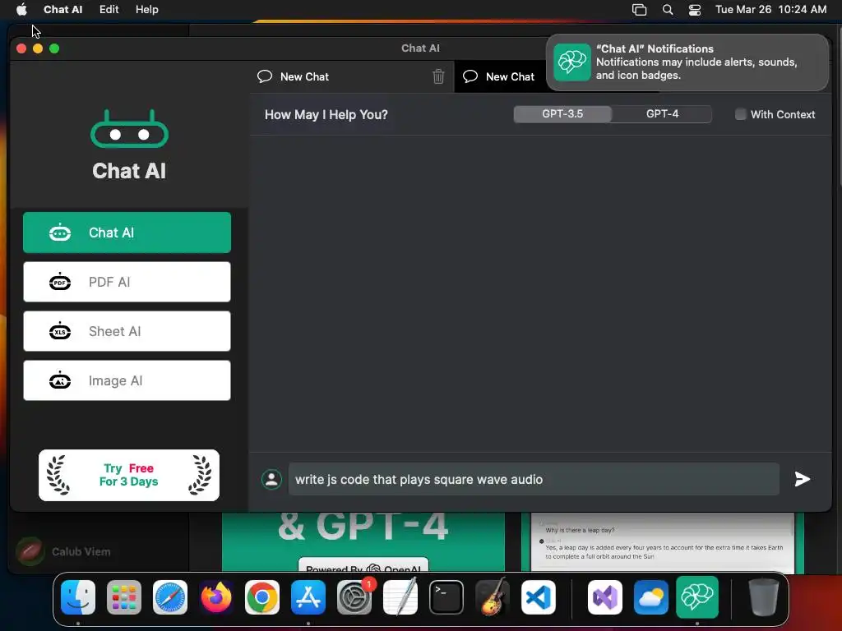
Task: Click the user avatar icon beside input
Action: [271, 479]
